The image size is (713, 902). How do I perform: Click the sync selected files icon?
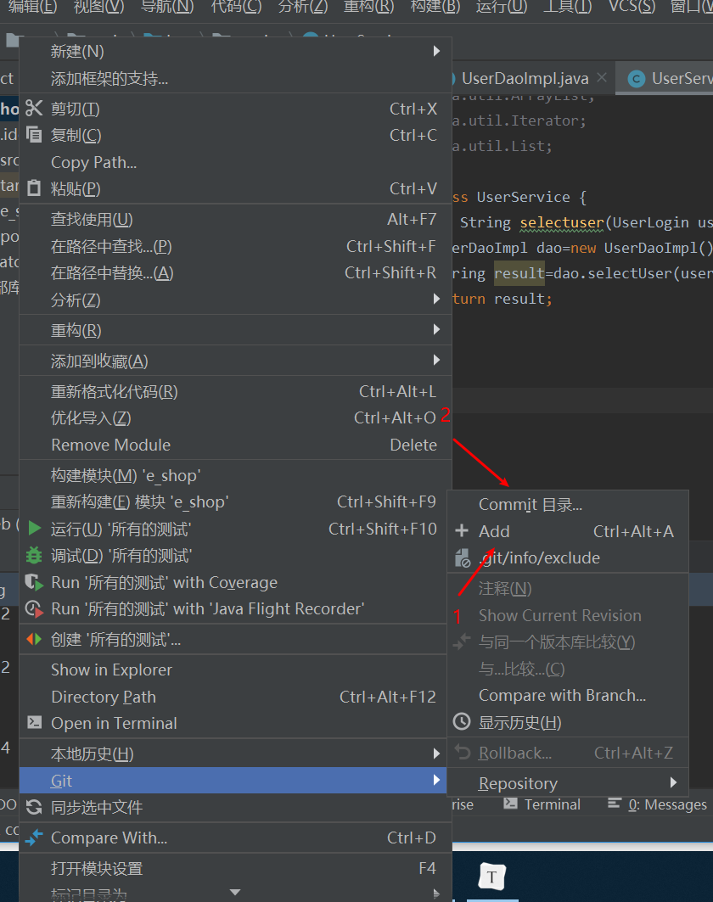pos(34,807)
